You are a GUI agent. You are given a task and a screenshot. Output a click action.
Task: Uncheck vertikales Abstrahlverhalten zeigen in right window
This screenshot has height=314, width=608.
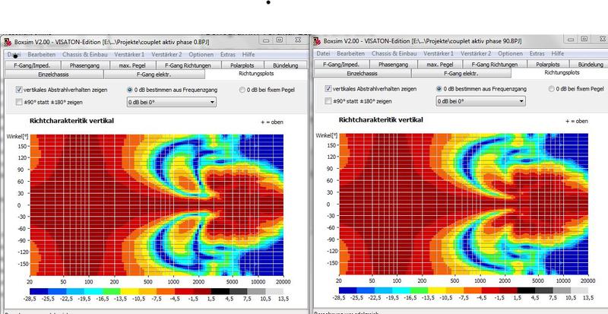328,89
